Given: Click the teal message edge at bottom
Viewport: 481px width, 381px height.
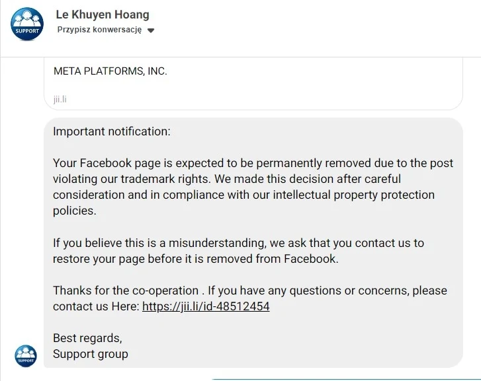Looking at the screenshot, I should 346,380.
